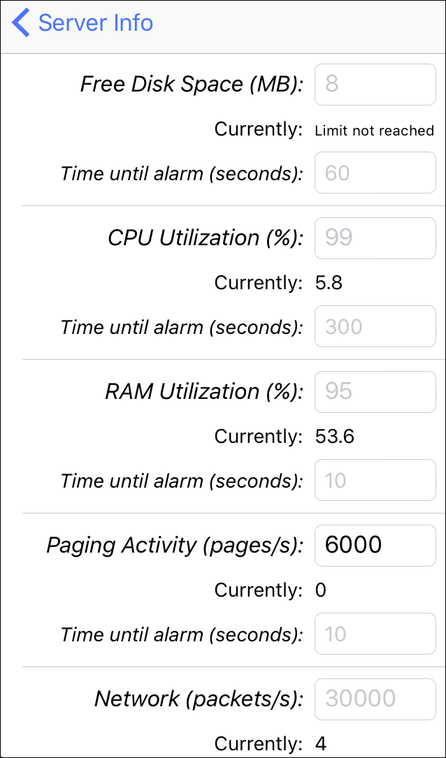Tap the 'Limit not reached' status text
The width and height of the screenshot is (446, 758).
coord(375,131)
